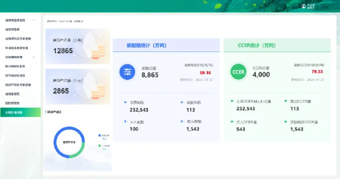Click the 实际抵消CCER量 label
Screen dimensions: 340x179
(x=304, y=122)
